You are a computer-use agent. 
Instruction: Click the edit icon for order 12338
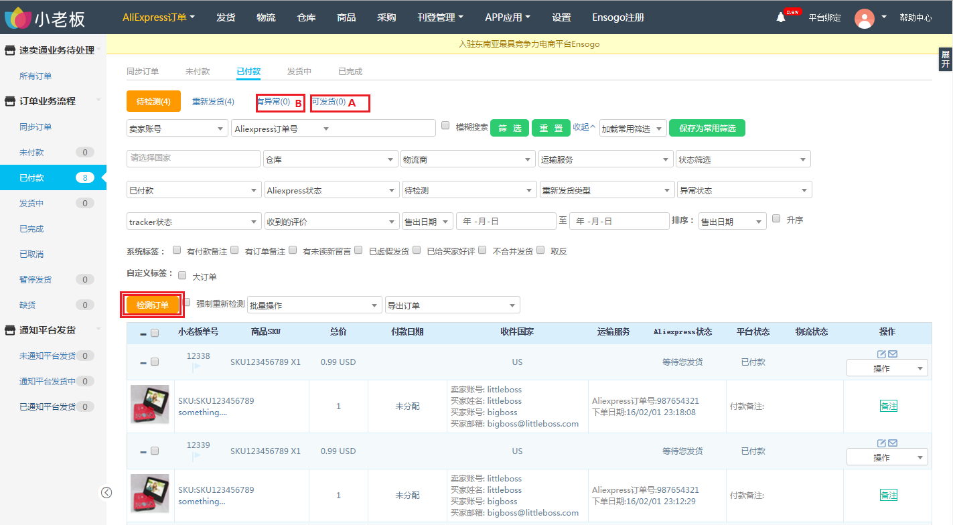click(x=882, y=354)
